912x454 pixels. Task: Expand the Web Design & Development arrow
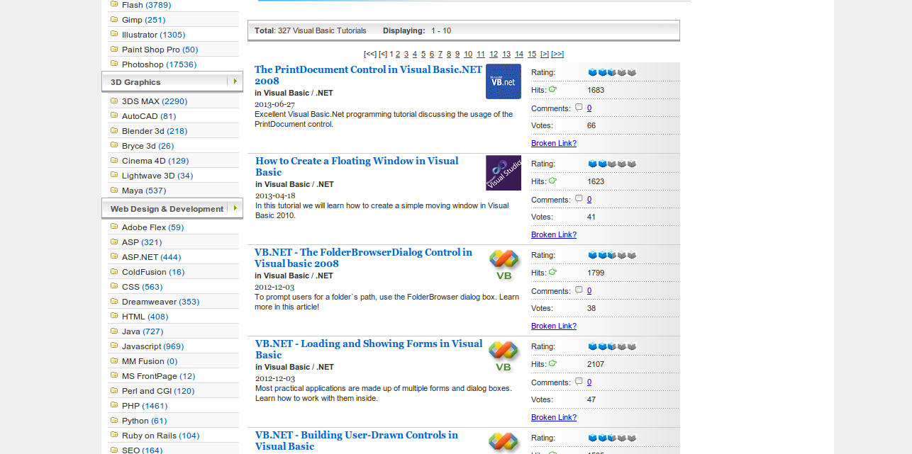[235, 208]
